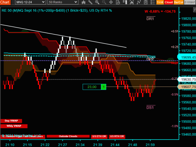
Task: Click the 23,00 PnL order marker
Action: click(92, 87)
